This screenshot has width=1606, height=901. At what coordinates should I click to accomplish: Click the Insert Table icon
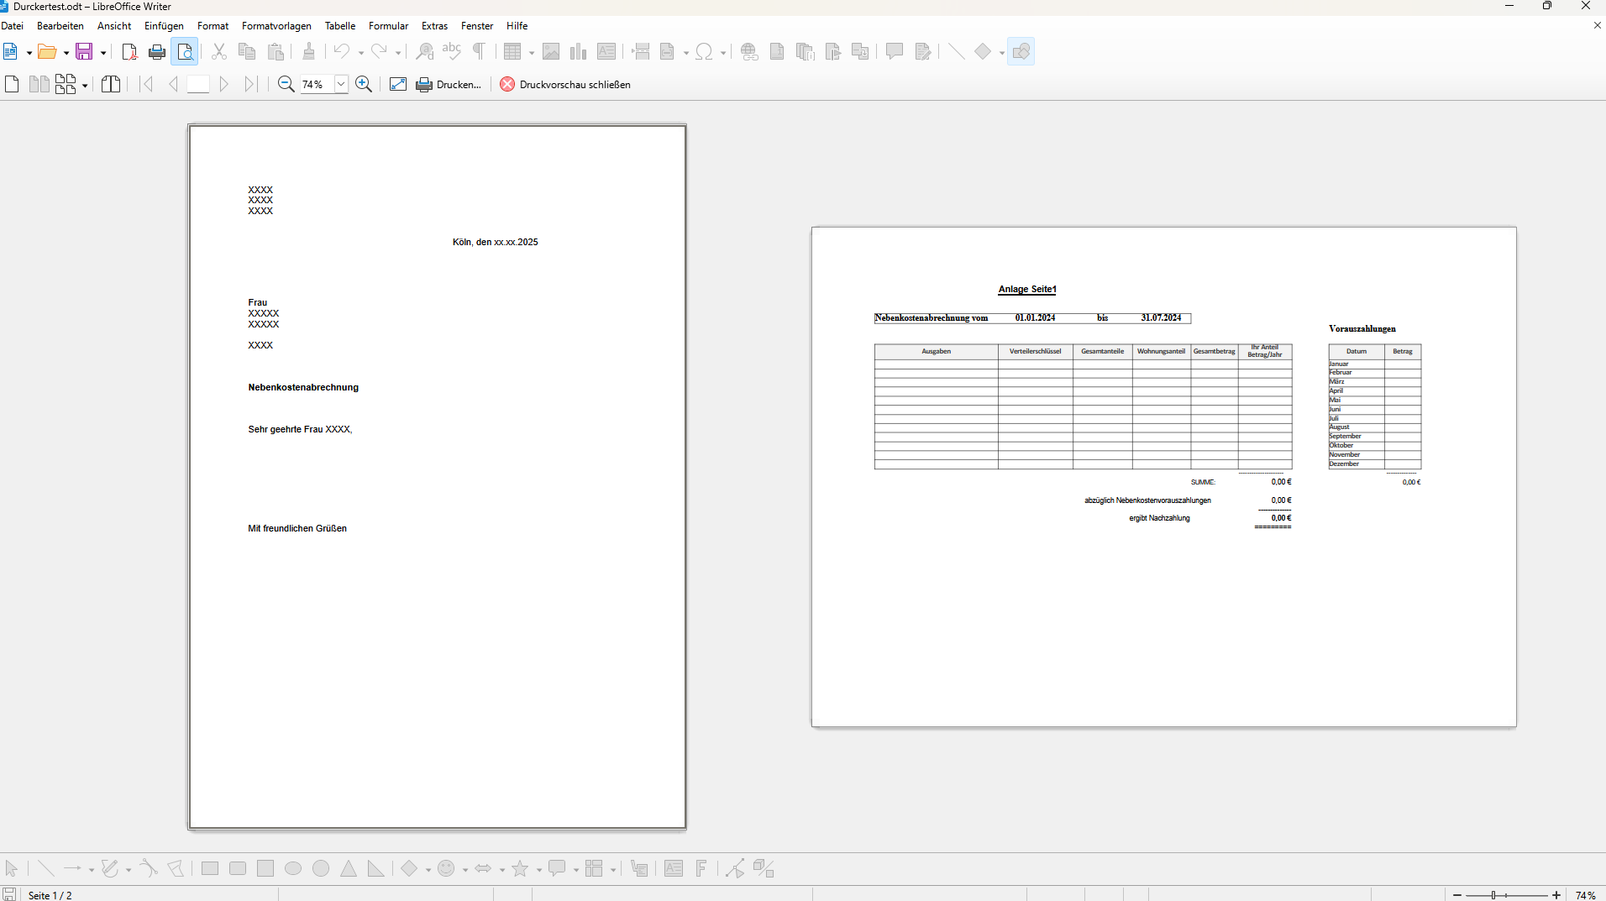(x=512, y=52)
